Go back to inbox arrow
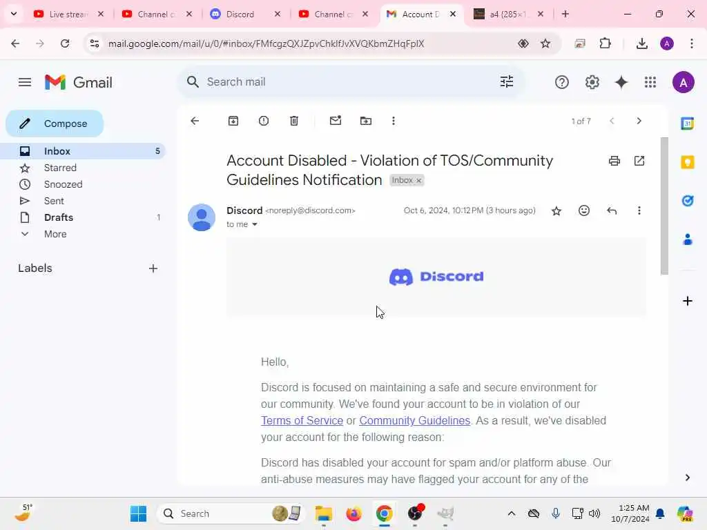This screenshot has width=707, height=530. [195, 121]
